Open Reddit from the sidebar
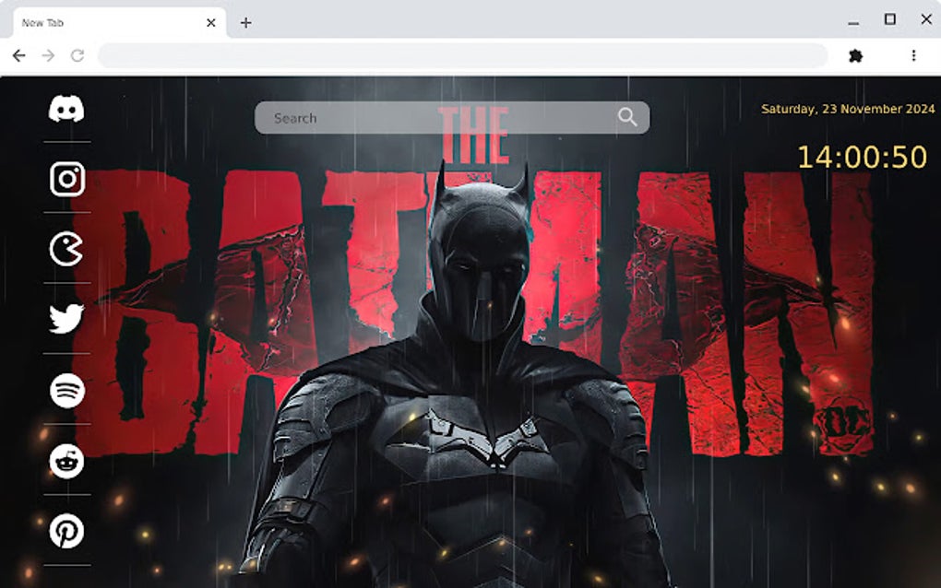The image size is (941, 588). tap(65, 461)
